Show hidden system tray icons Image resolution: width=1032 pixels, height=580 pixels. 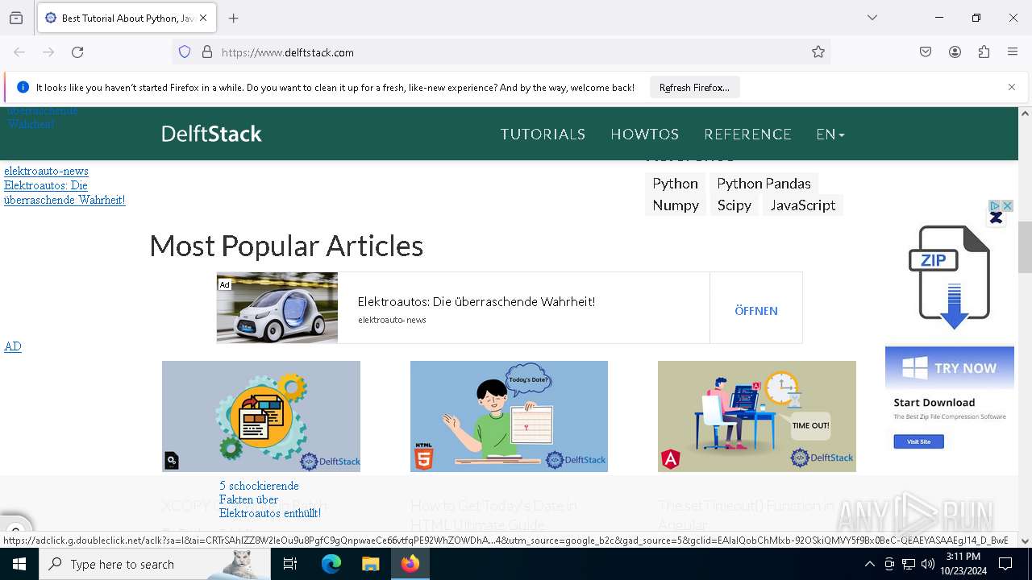(x=869, y=564)
